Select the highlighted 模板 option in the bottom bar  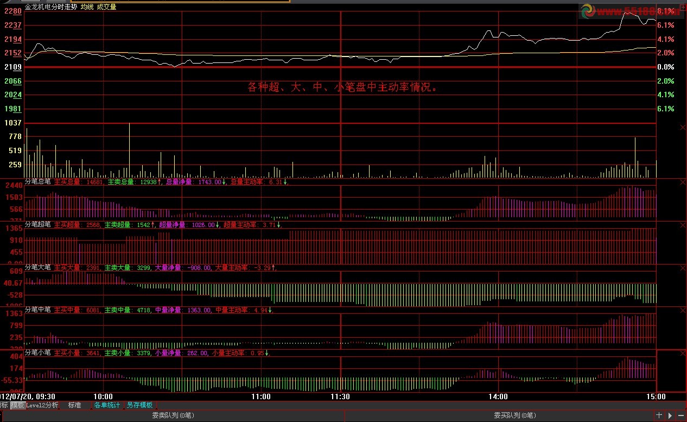tap(18, 405)
